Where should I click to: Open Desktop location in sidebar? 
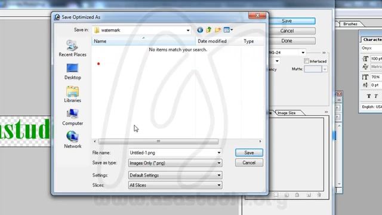(x=72, y=72)
